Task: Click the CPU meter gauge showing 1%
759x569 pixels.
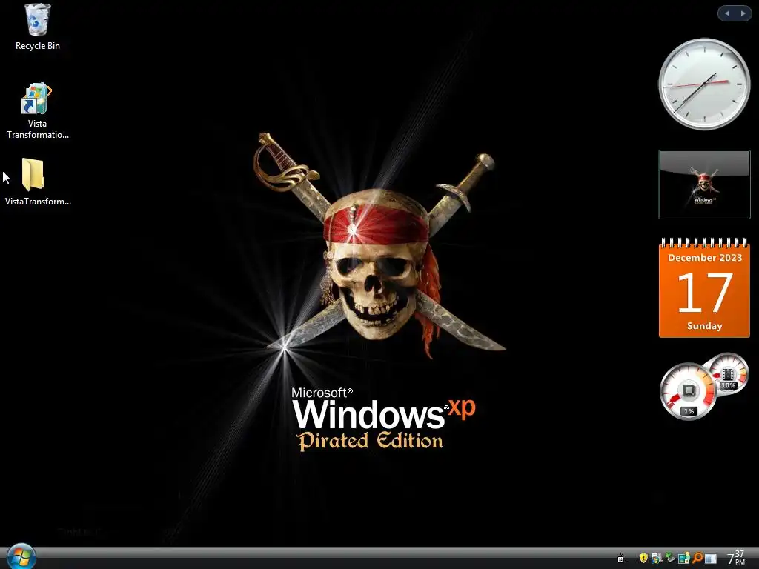Action: click(x=688, y=391)
